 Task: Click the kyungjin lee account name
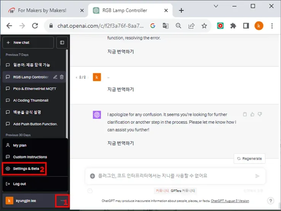pos(26,201)
